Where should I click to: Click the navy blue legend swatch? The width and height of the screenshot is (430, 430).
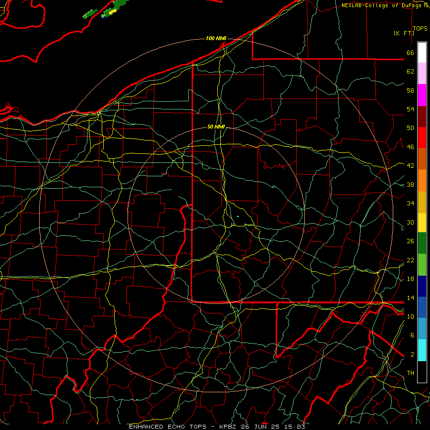[422, 286]
